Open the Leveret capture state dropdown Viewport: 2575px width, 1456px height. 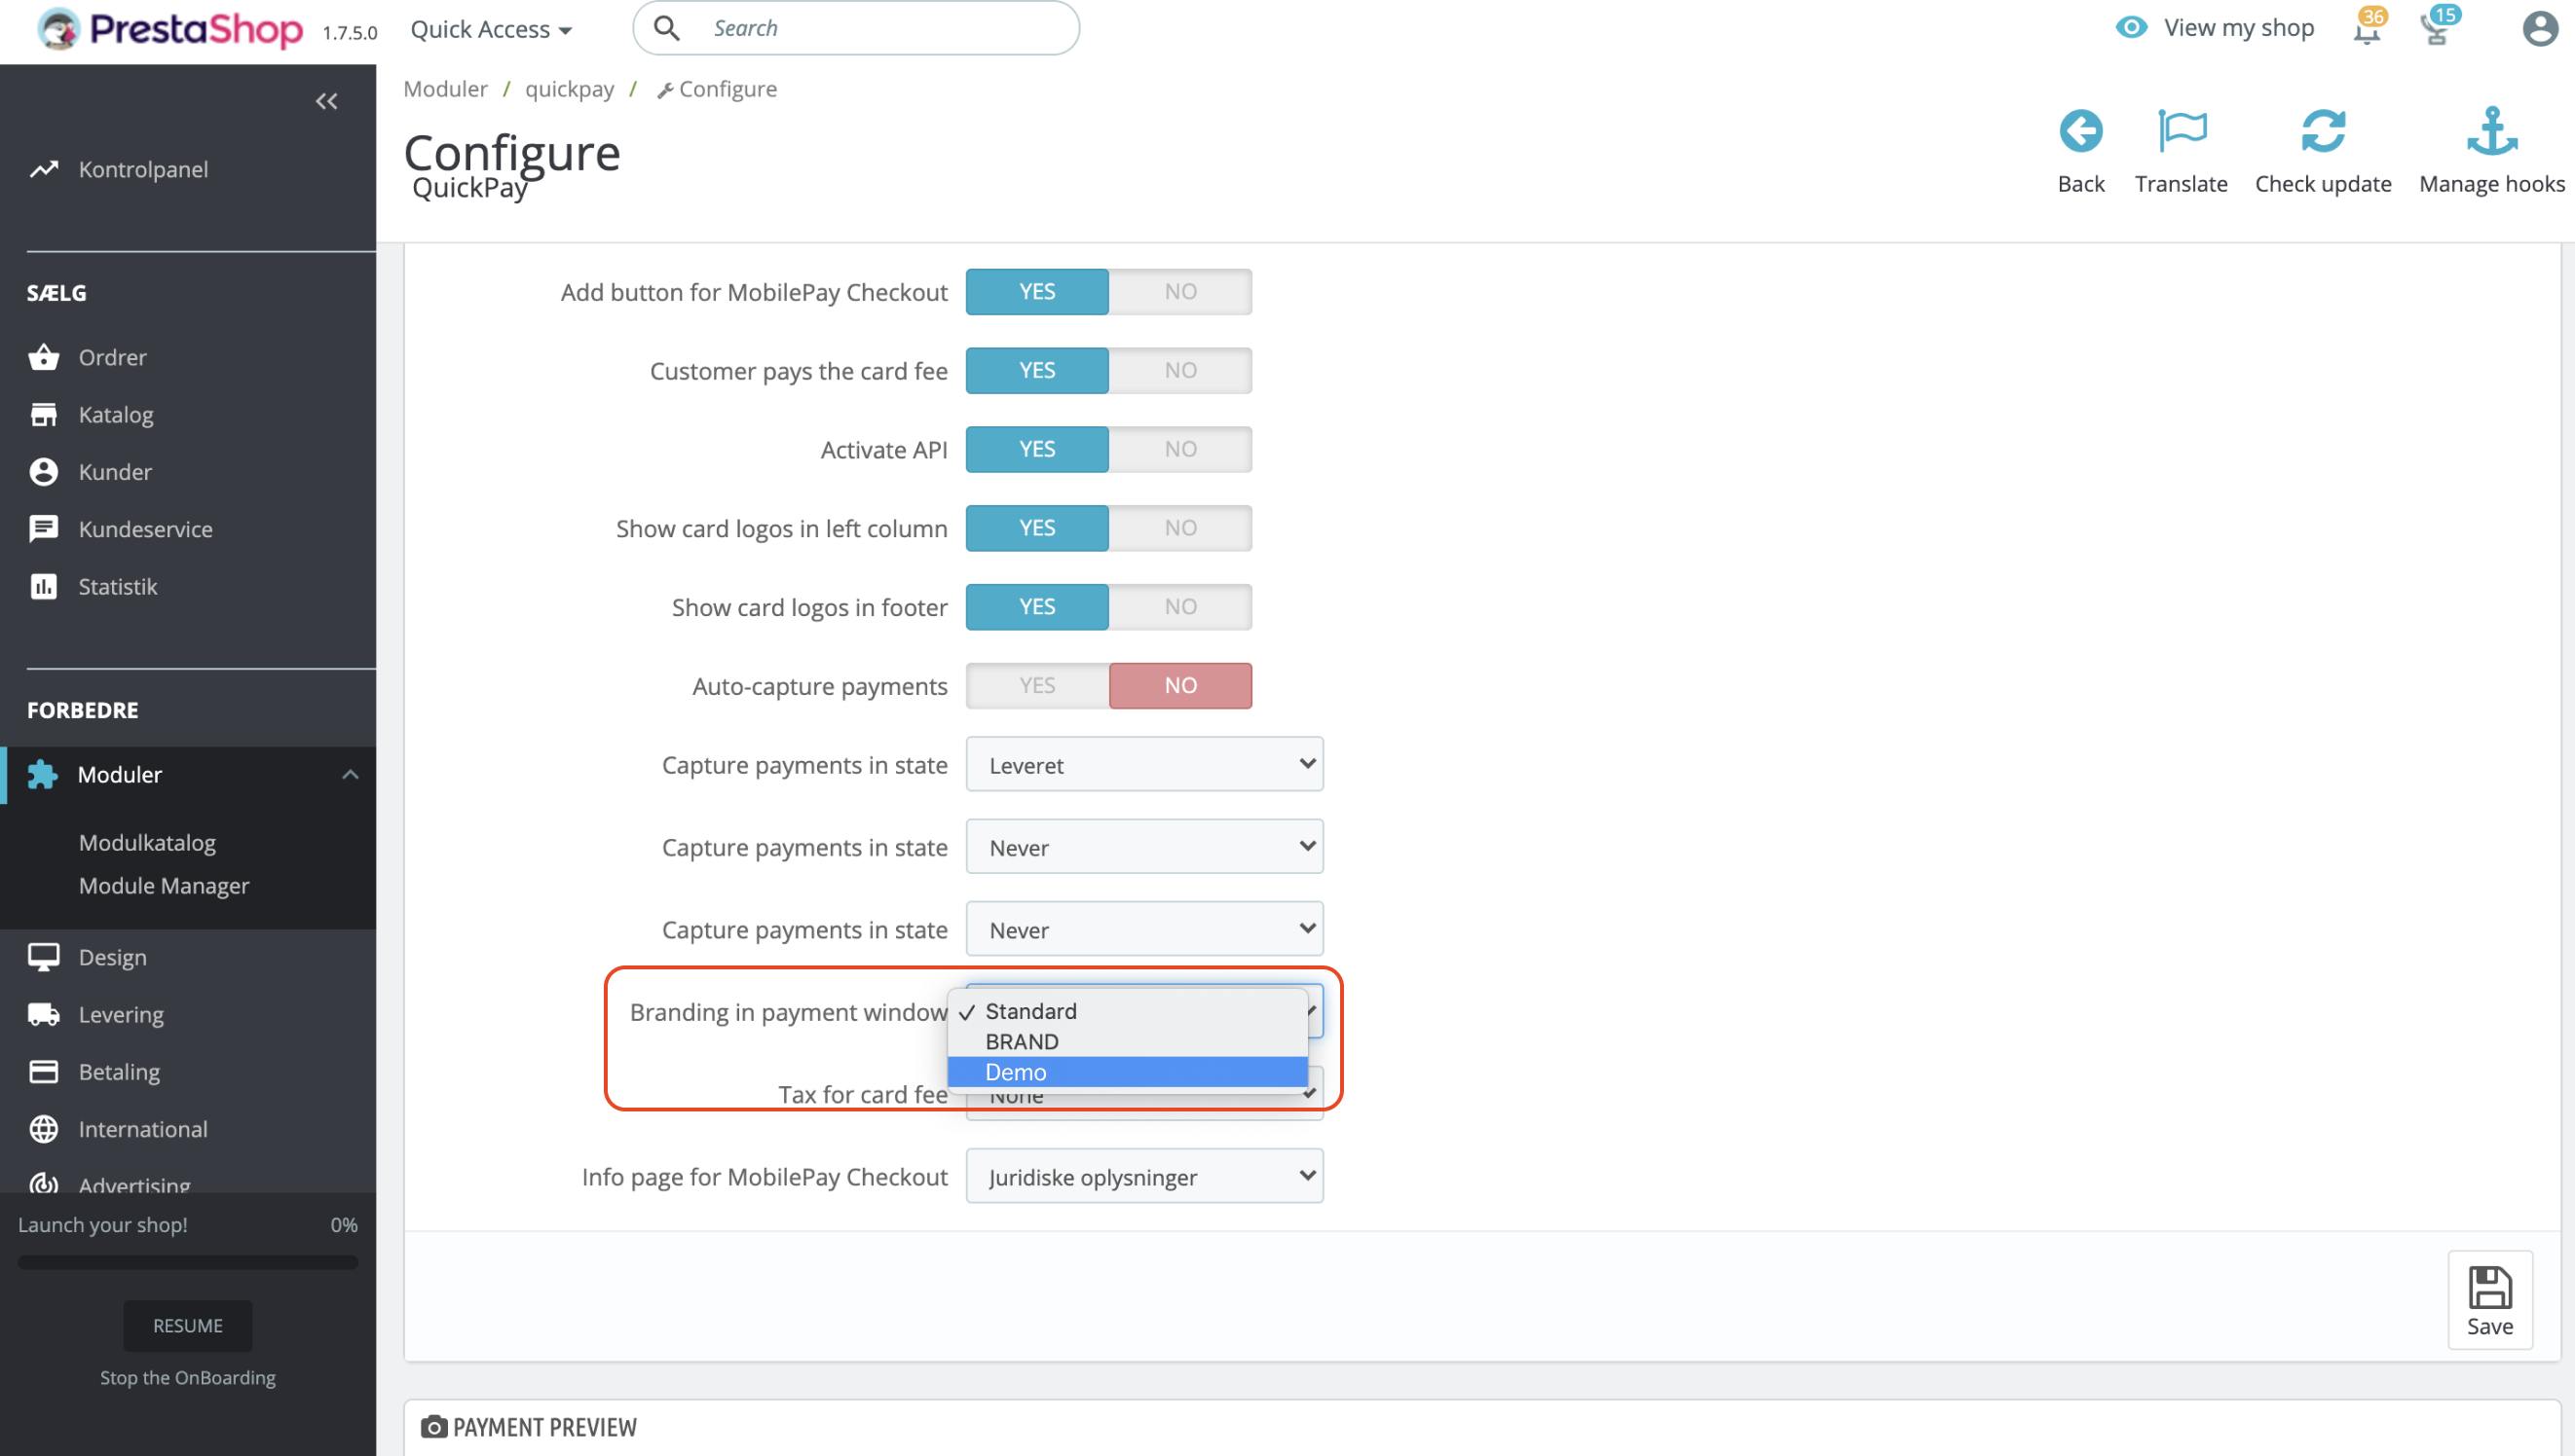click(x=1144, y=764)
